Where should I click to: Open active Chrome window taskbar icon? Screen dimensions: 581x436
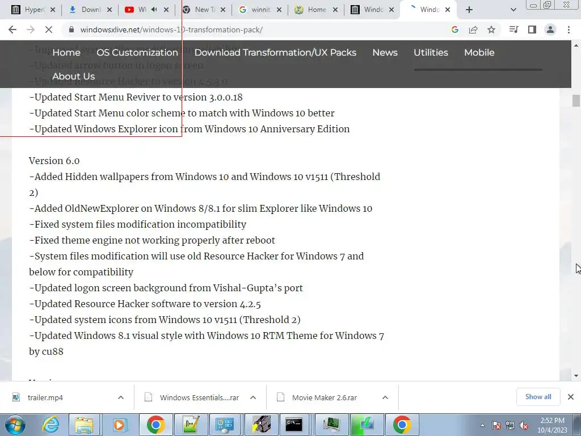402,425
